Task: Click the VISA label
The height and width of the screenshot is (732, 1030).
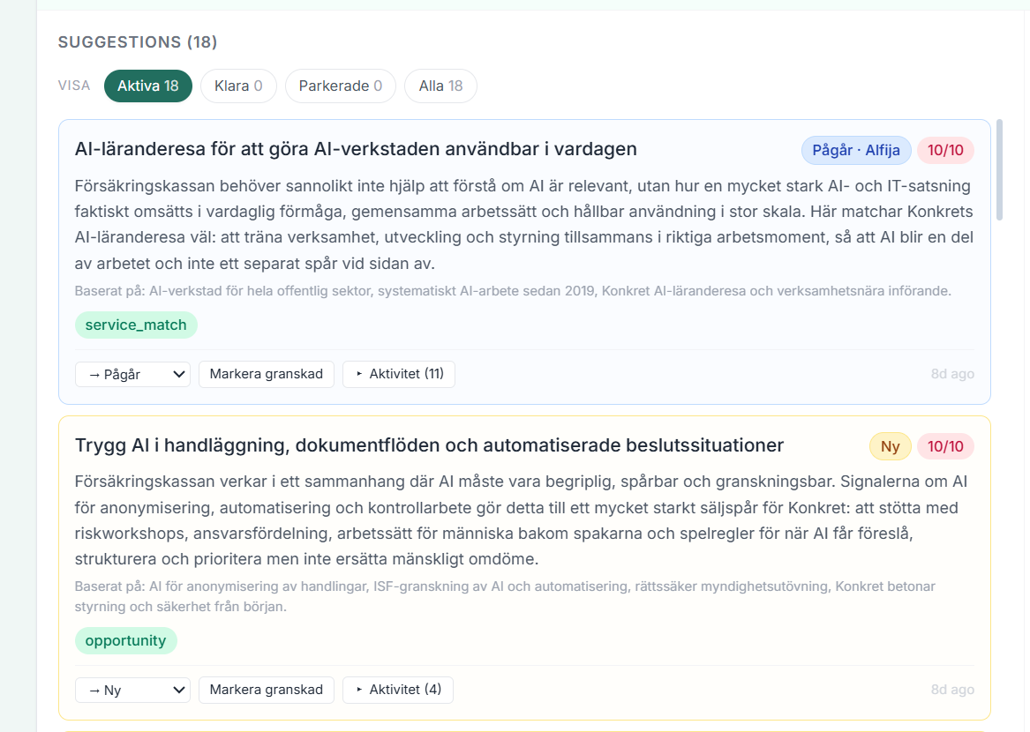Action: point(73,86)
